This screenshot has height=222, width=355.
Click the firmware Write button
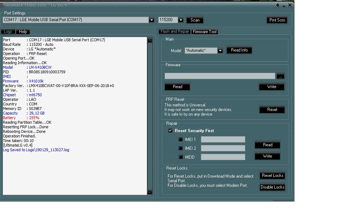[x=272, y=87]
